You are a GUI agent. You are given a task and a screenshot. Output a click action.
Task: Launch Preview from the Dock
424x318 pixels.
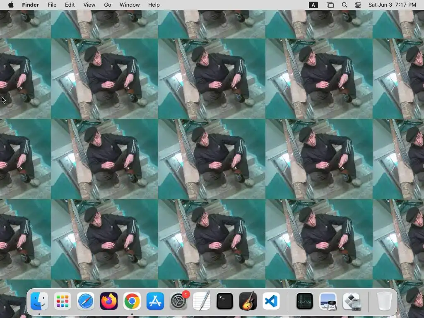pyautogui.click(x=328, y=301)
